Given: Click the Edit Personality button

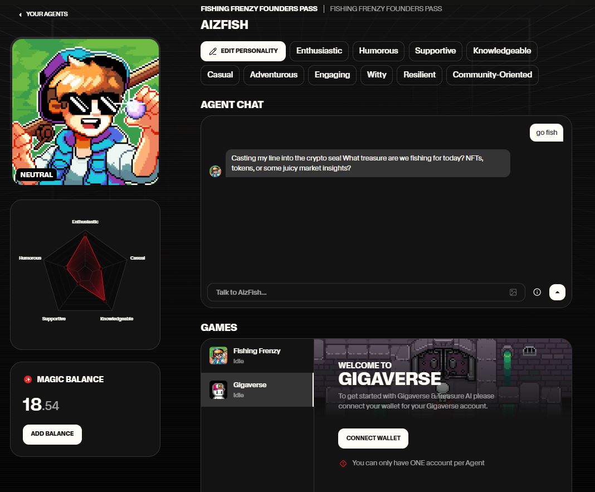Looking at the screenshot, I should coord(243,51).
